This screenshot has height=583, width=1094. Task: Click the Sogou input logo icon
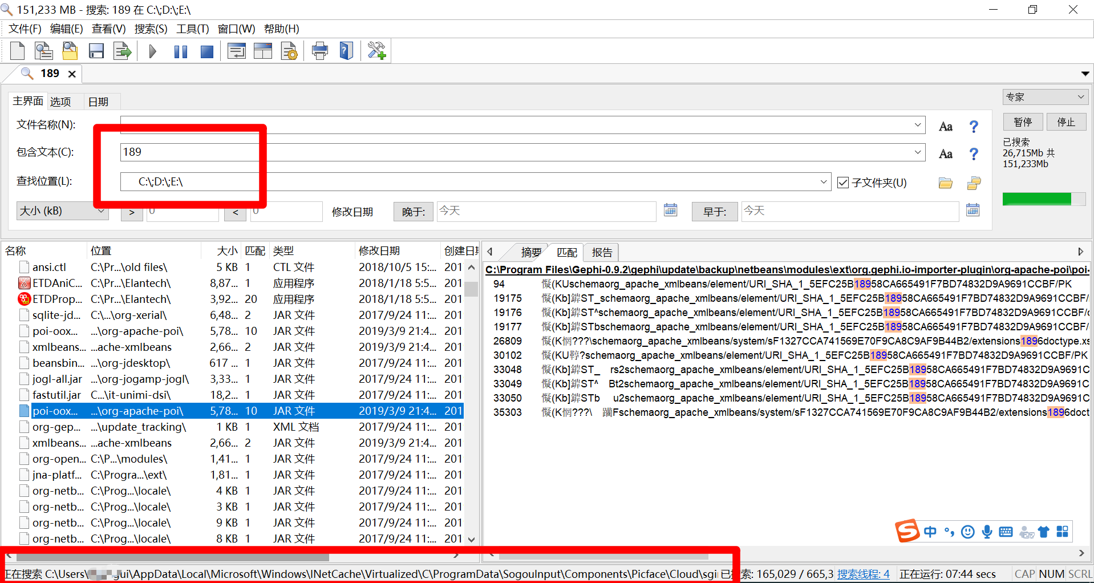pyautogui.click(x=907, y=531)
